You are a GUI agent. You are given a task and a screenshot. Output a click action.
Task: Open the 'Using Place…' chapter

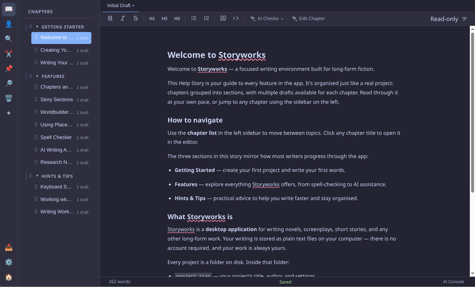click(x=61, y=125)
